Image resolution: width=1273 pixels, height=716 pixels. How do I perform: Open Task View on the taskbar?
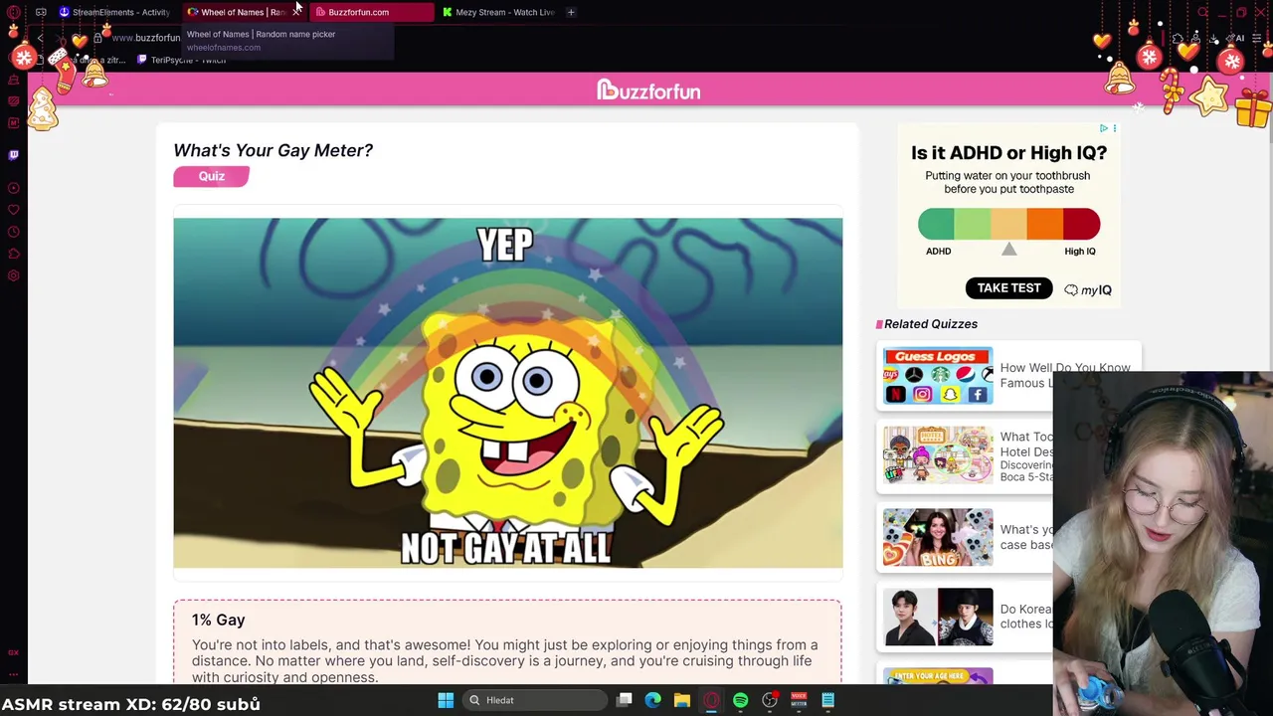tap(624, 700)
